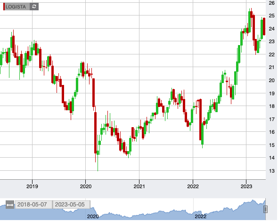Click the green candle with low wick near 13
The height and width of the screenshot is (221, 278).
(98, 153)
